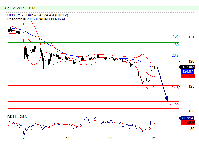Select the blue "128.7" pivot level label
The image size is (199, 149).
(x=174, y=55)
